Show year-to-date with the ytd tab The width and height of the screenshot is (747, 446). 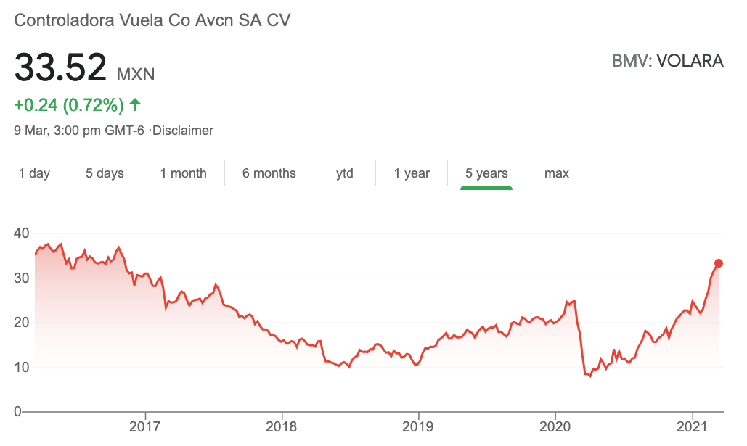coord(345,173)
